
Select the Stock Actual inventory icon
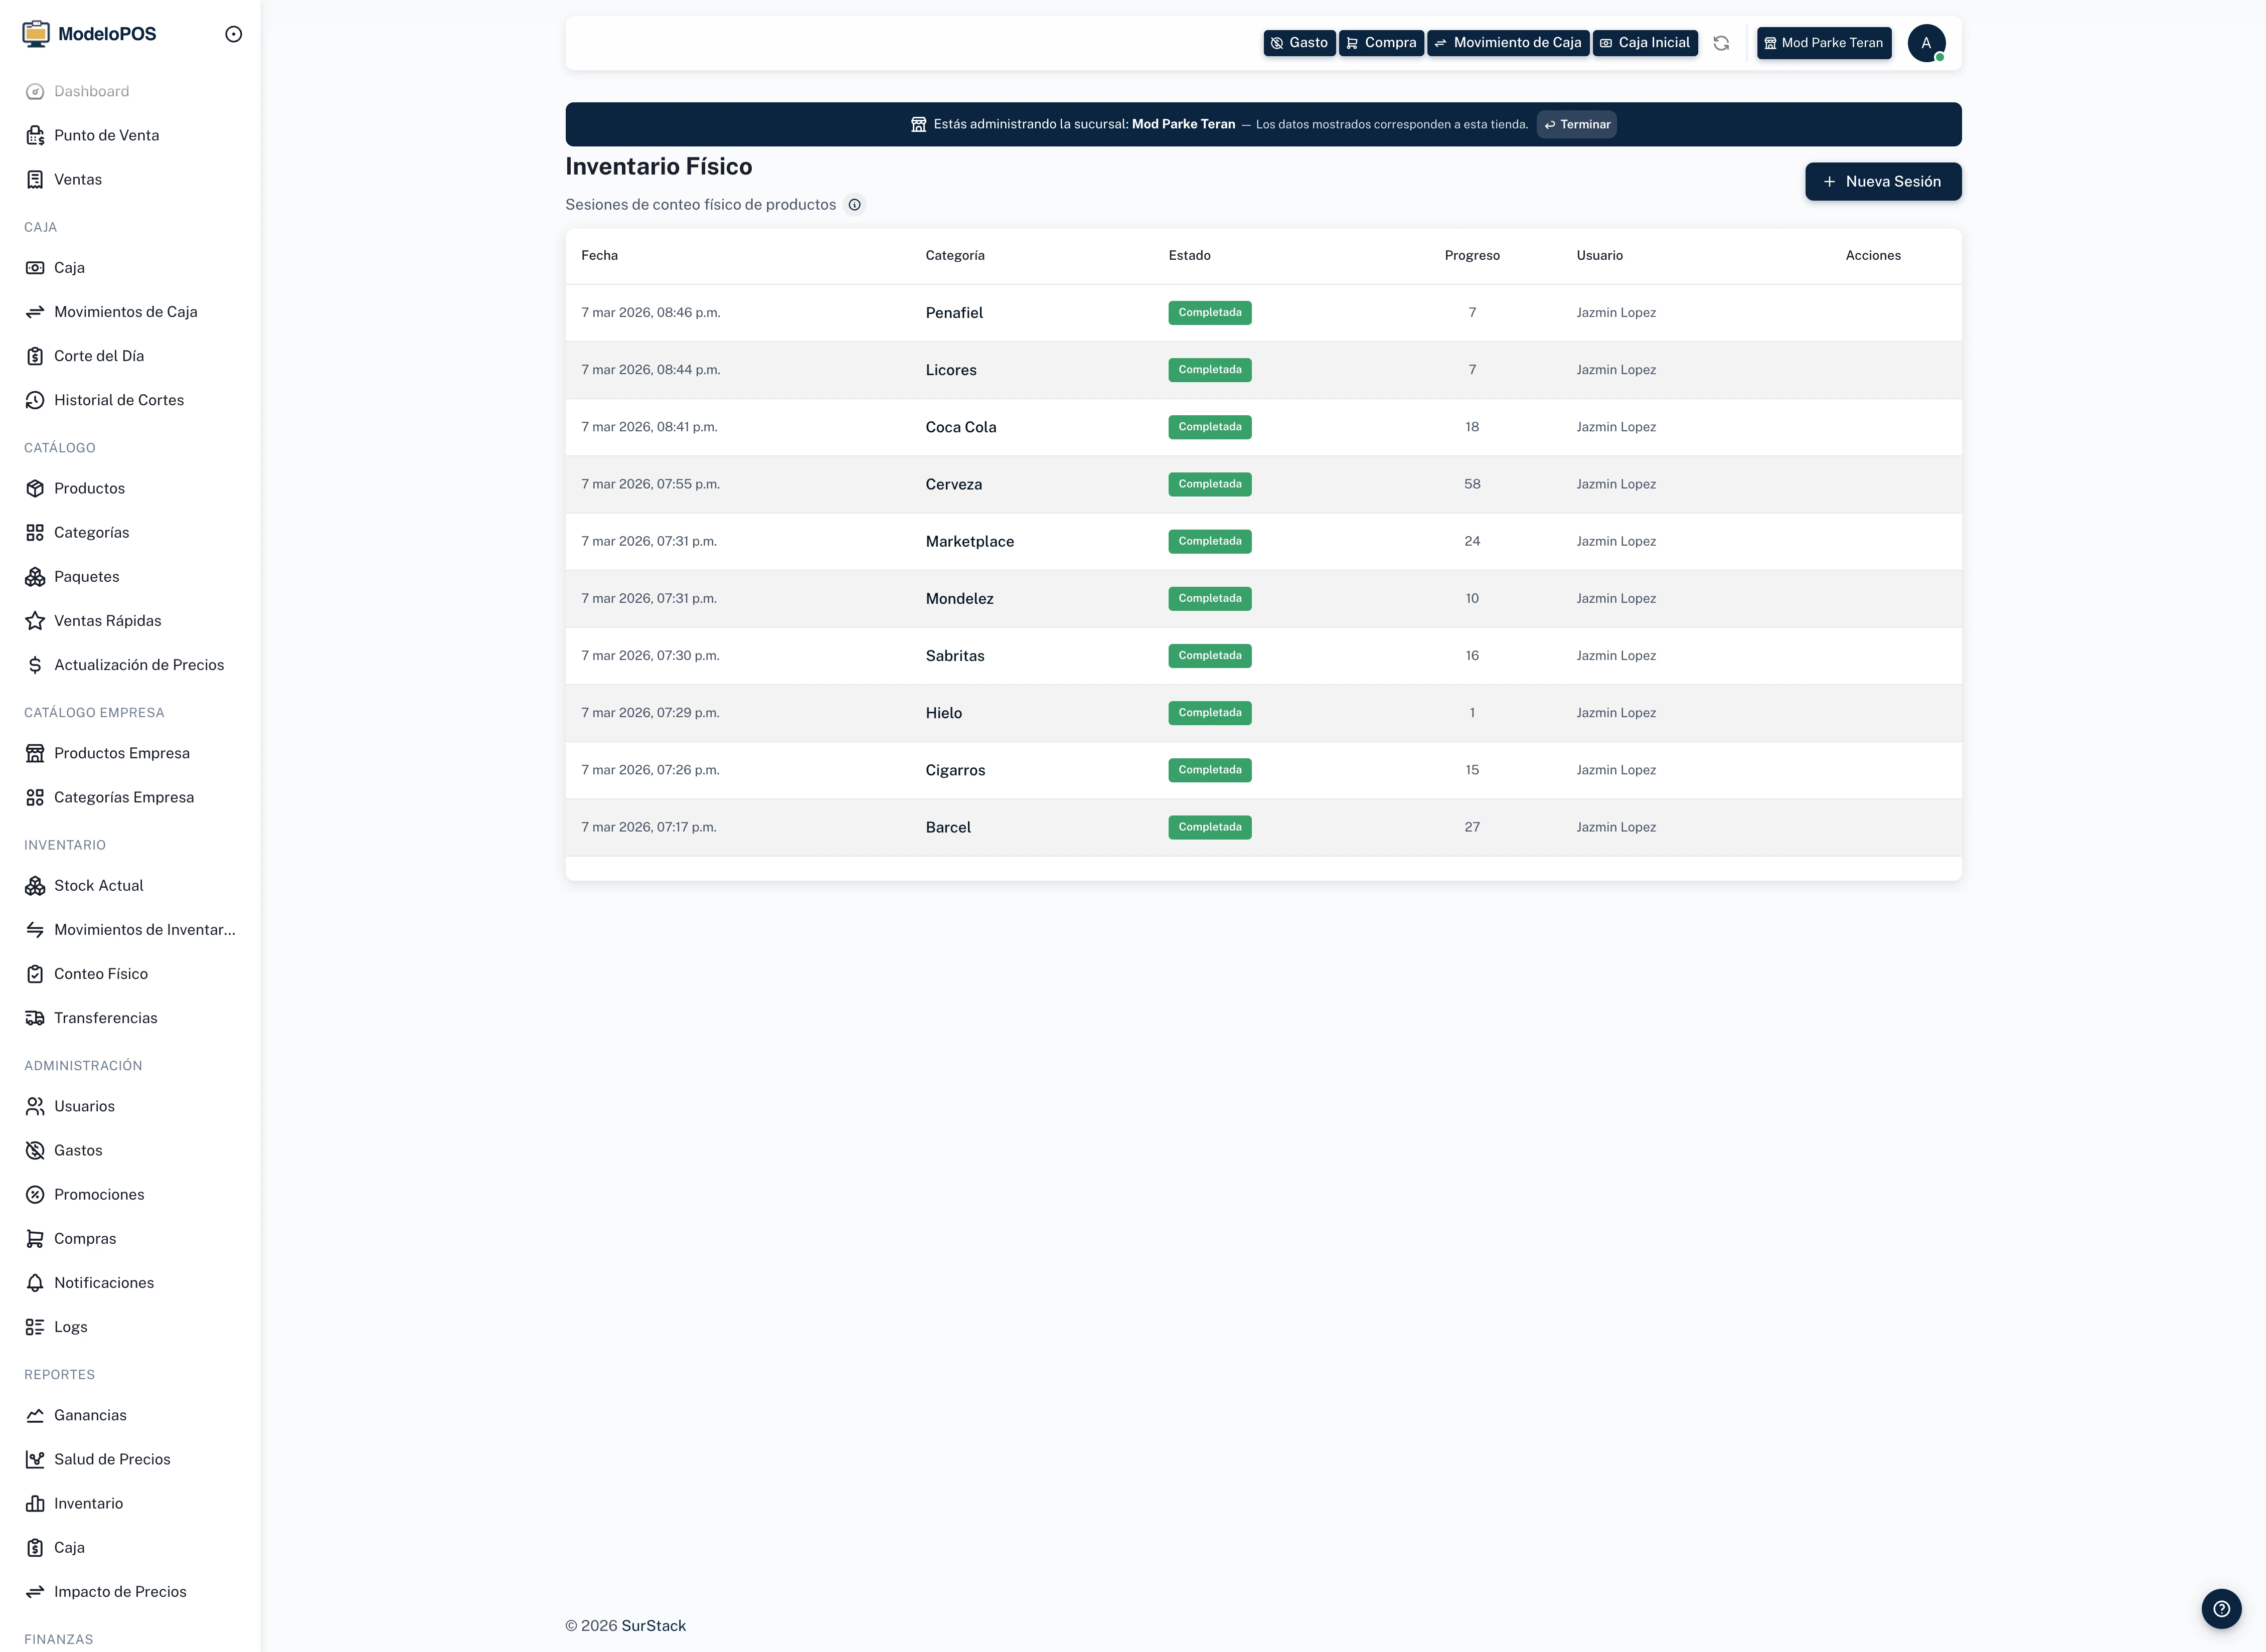(35, 885)
